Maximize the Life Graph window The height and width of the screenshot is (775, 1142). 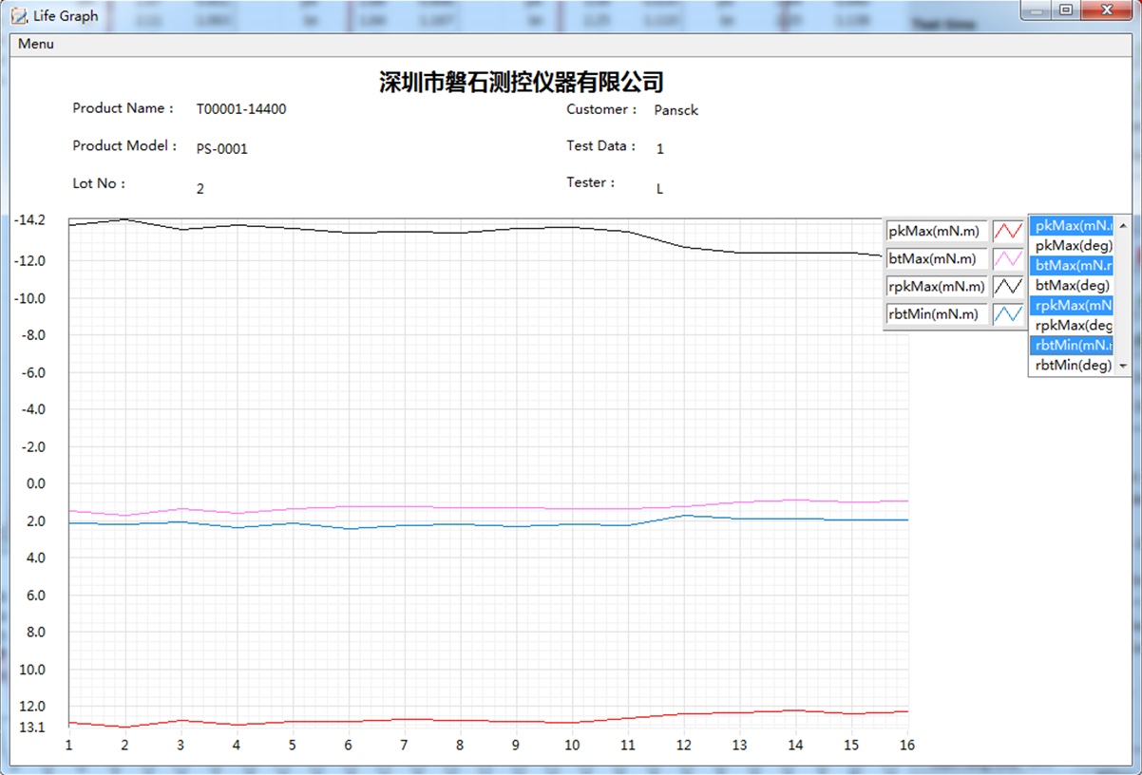[x=1066, y=10]
